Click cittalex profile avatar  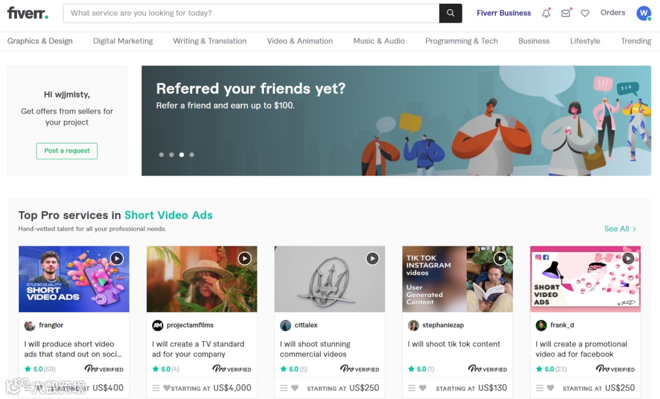pos(285,325)
